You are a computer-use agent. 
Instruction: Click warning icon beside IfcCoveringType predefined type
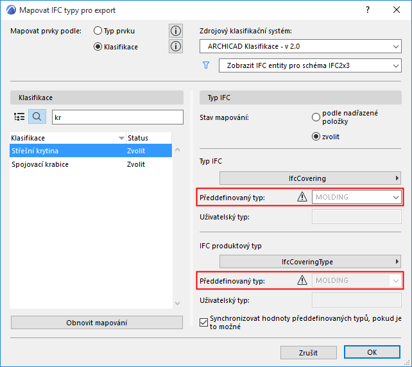pos(302,280)
